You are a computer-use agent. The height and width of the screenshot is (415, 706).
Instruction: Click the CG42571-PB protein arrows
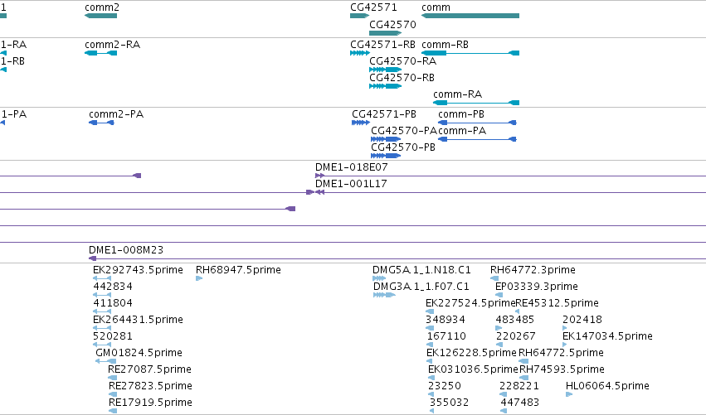point(361,123)
